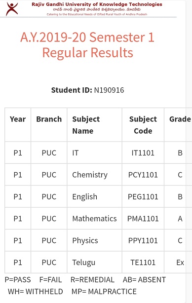Click the Branch column header

[49, 119]
